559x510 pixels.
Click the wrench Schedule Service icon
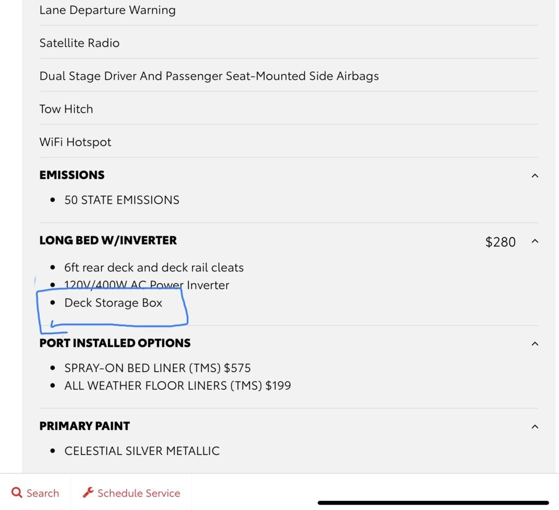point(88,493)
